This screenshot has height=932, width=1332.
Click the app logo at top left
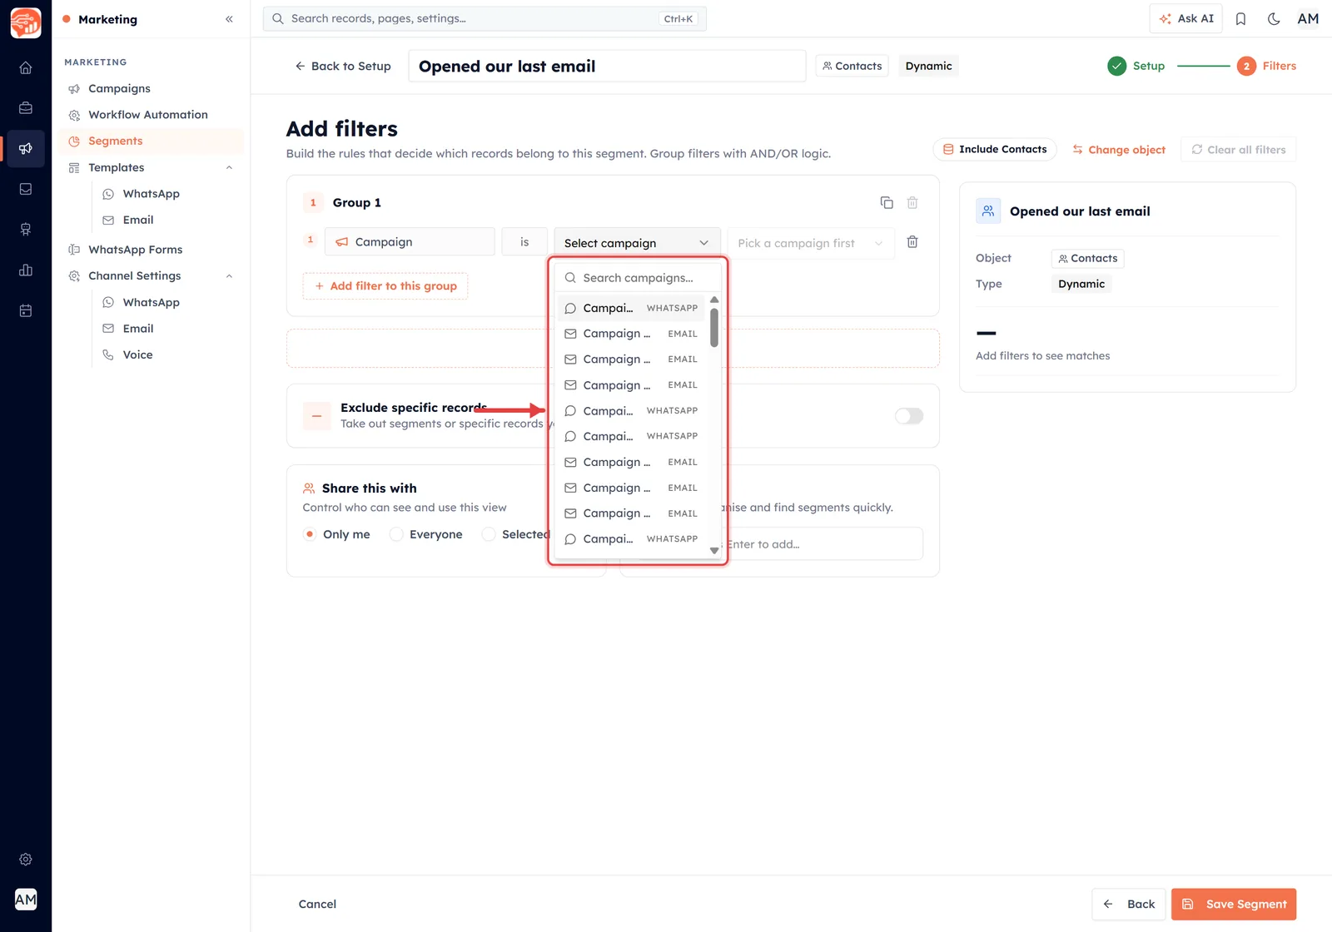26,22
